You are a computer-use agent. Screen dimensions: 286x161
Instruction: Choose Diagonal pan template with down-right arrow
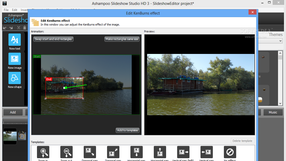pos(90,152)
